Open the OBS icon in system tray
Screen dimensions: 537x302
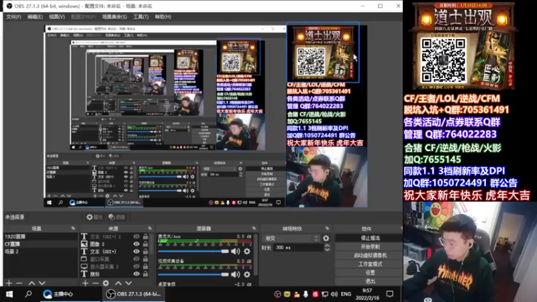[x=278, y=294]
